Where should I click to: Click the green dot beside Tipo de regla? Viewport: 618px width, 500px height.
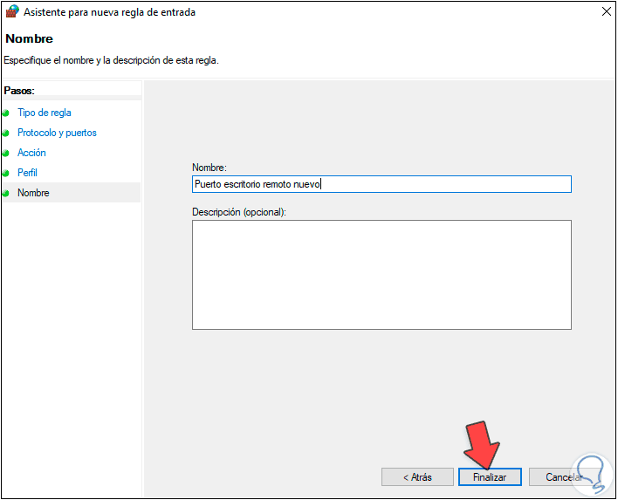click(x=6, y=113)
